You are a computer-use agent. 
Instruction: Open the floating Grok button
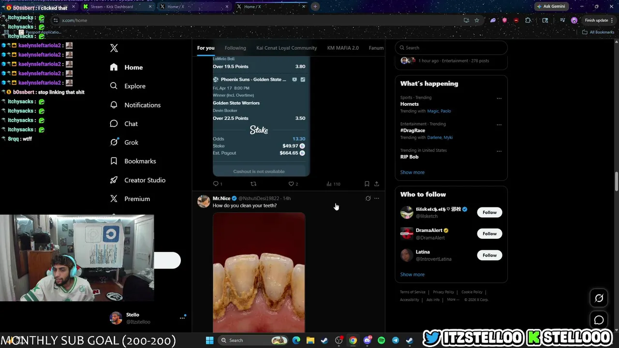pyautogui.click(x=599, y=298)
